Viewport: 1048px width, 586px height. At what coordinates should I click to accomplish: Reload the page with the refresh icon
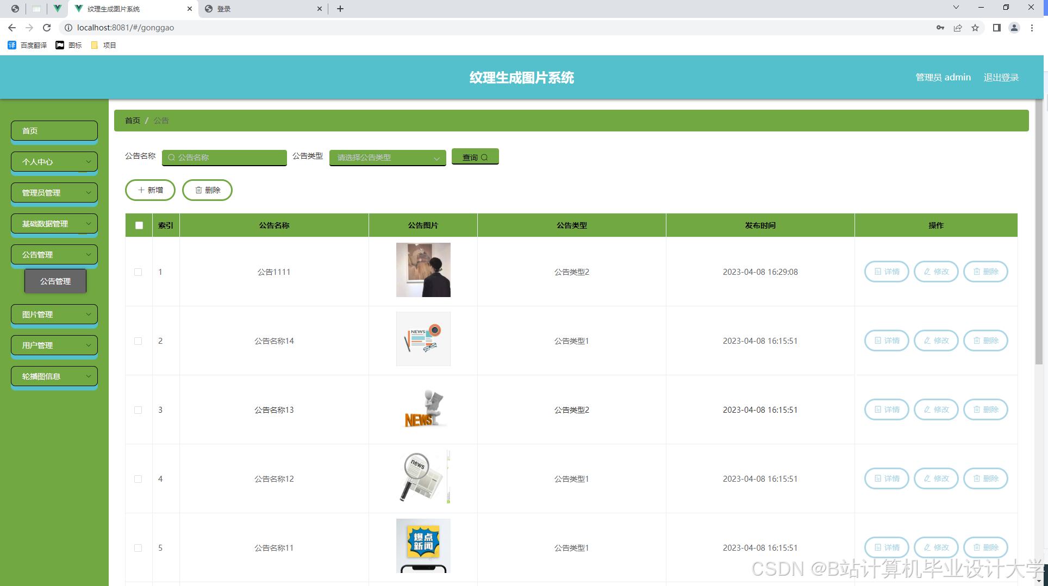tap(47, 28)
